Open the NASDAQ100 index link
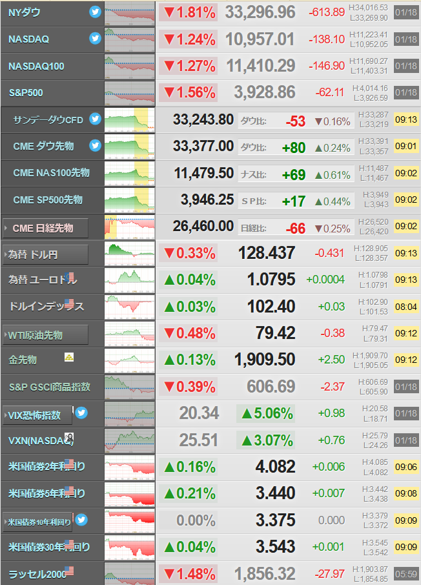421x585 pixels. pyautogui.click(x=36, y=66)
